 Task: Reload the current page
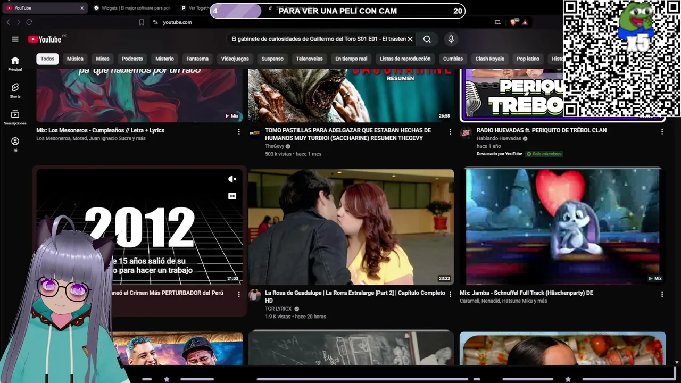pos(29,22)
